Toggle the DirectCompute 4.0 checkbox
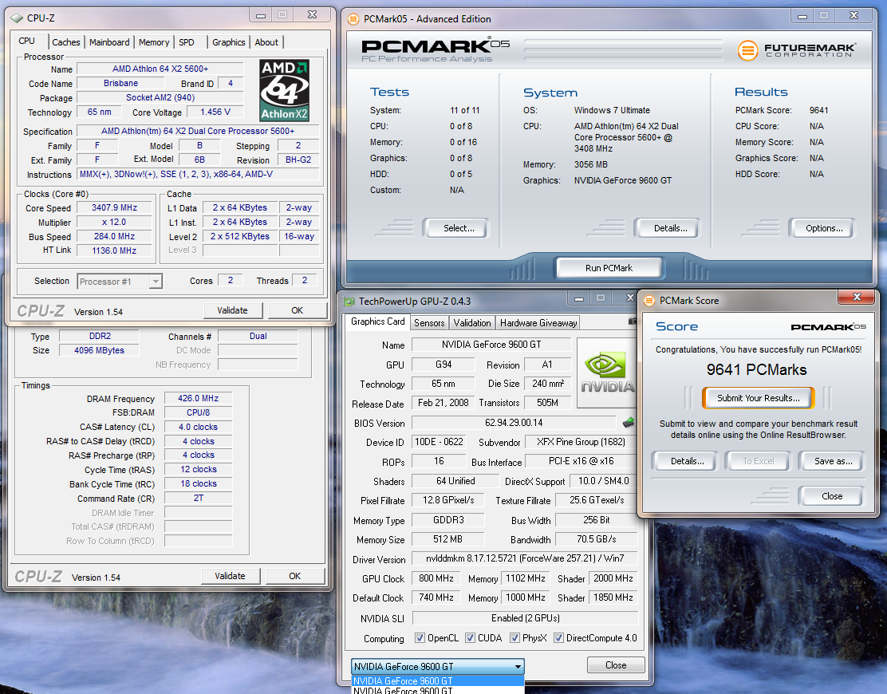Viewport: 887px width, 694px height. [558, 638]
